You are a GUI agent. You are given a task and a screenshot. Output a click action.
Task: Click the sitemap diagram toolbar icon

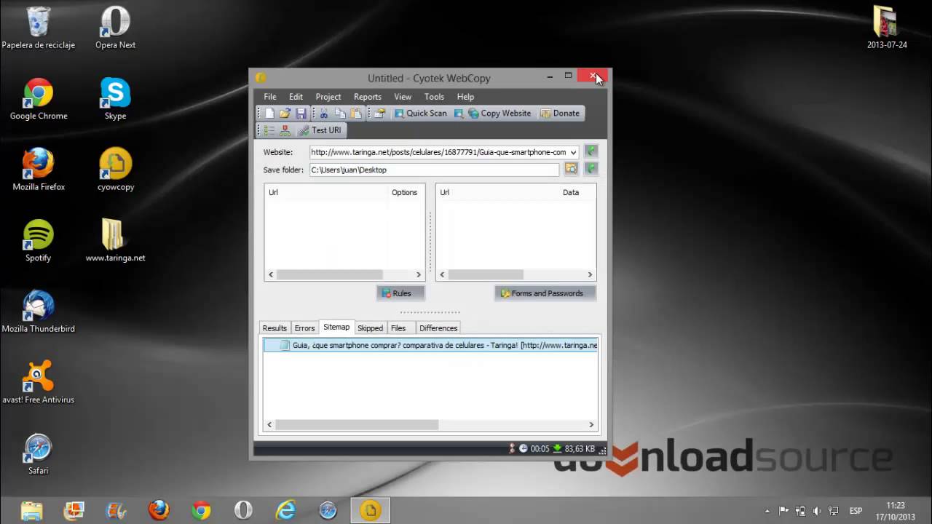tap(285, 130)
